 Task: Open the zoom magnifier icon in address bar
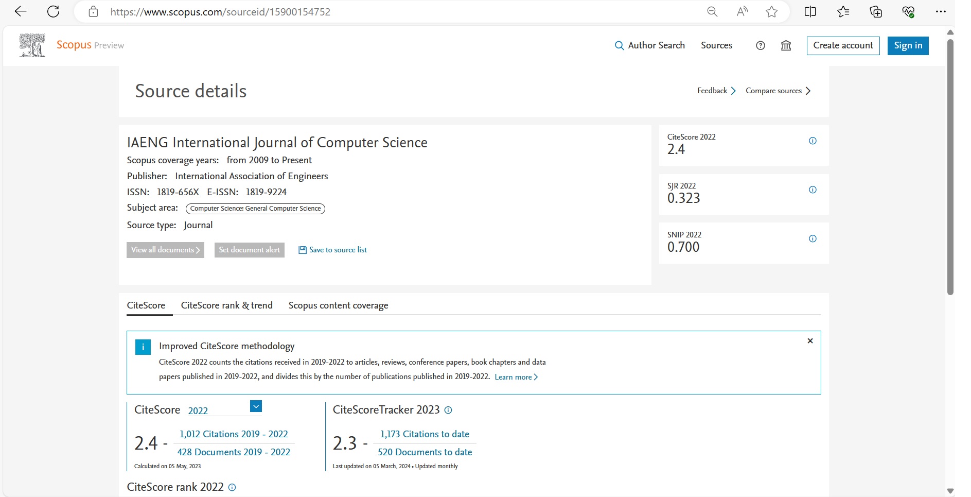click(712, 12)
